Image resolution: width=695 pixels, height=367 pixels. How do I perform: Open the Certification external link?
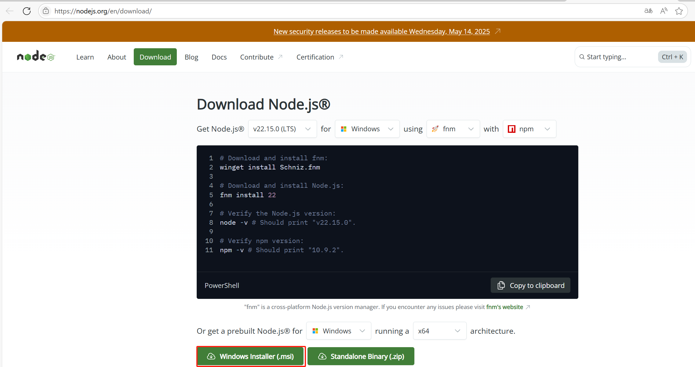point(320,57)
